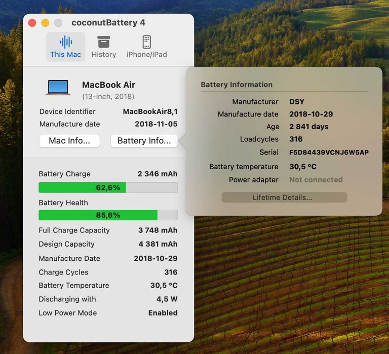This screenshot has width=389, height=354.
Task: Click the MacBook Air laptop image
Action: (x=58, y=88)
